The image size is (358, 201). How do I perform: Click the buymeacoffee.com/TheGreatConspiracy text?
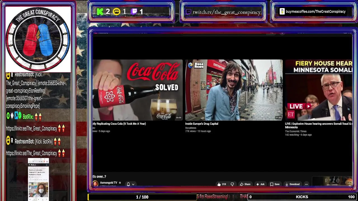click(x=315, y=11)
